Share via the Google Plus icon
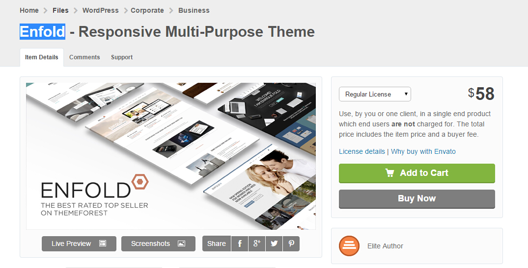 click(x=257, y=244)
